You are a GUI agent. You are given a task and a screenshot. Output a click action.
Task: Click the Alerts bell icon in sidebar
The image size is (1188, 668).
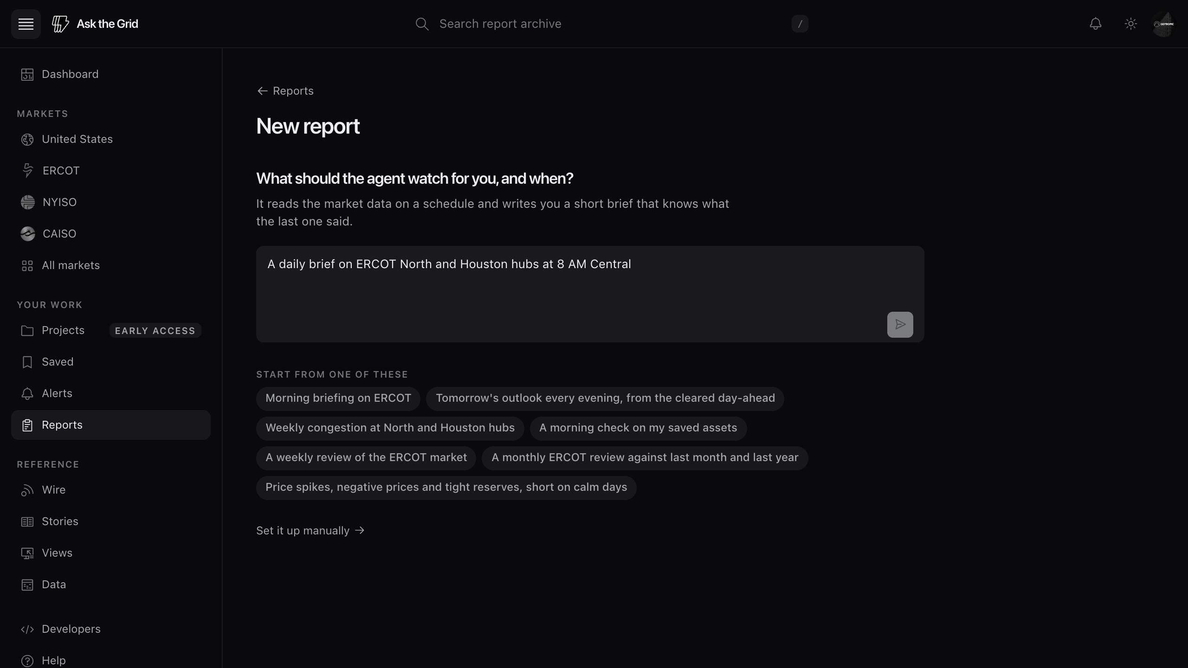(27, 393)
